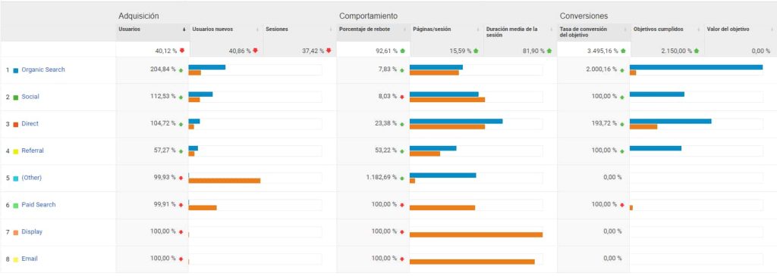Open the Referral channel link
The height and width of the screenshot is (276, 777).
coord(33,150)
